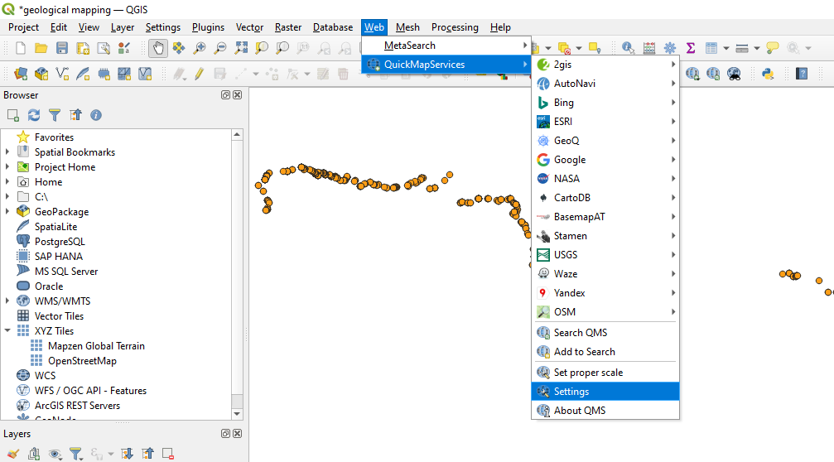
Task: Float the Browser panel with undock button
Action: (225, 94)
